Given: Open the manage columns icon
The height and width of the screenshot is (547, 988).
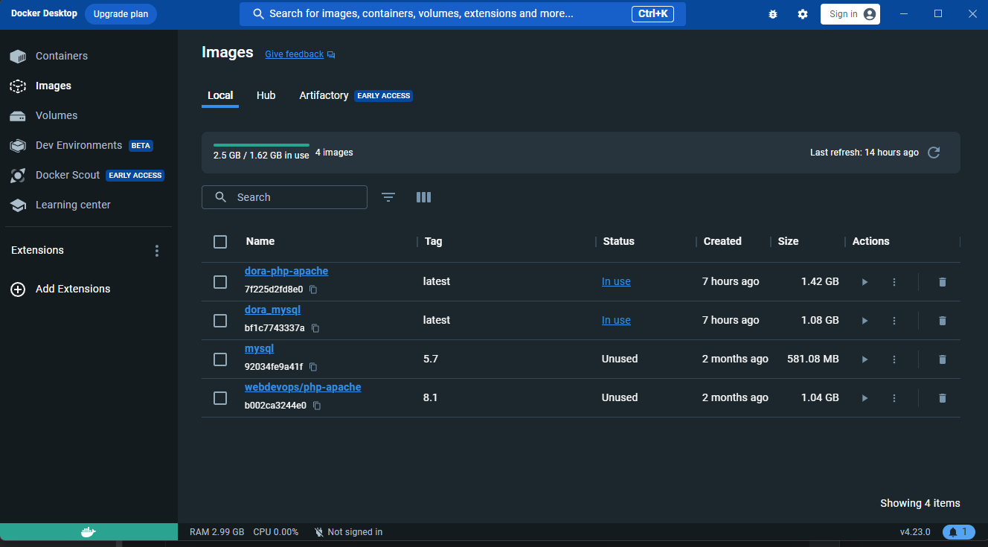Looking at the screenshot, I should click(x=423, y=197).
